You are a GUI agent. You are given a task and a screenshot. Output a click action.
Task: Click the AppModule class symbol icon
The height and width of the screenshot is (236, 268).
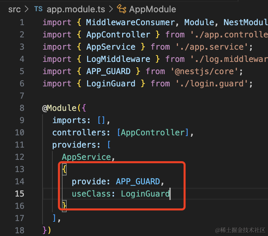click(x=121, y=9)
